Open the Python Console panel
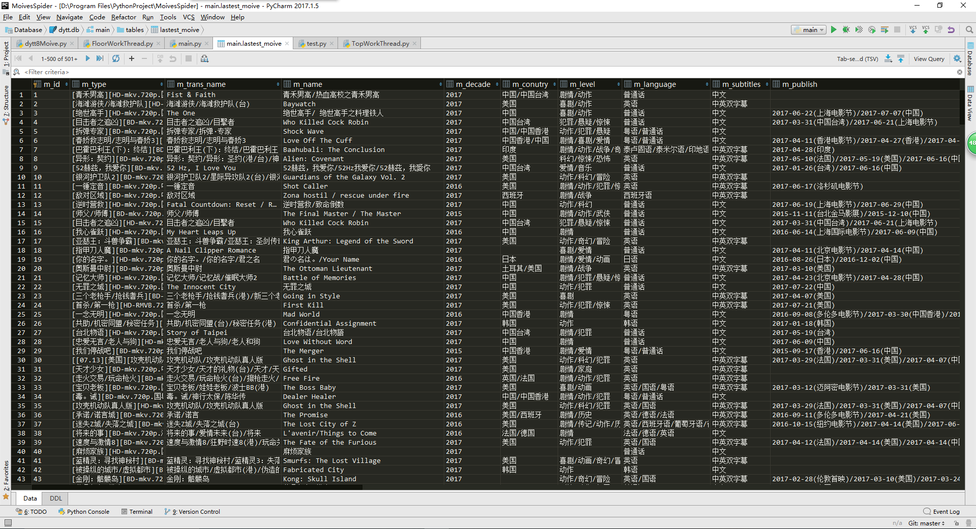The image size is (976, 529). point(84,512)
